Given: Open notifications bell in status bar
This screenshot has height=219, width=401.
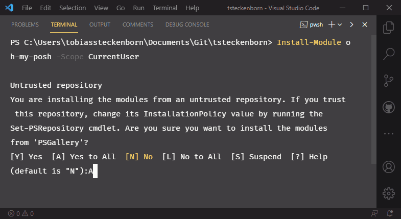Looking at the screenshot, I should (x=390, y=213).
